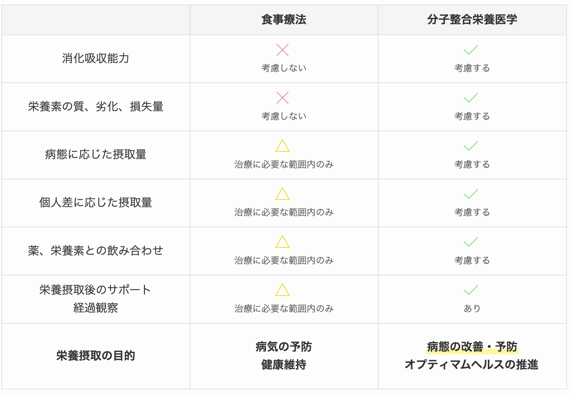Screen dimensions: 571x396
Task: Click green checkmark above あり
Action: (x=471, y=290)
